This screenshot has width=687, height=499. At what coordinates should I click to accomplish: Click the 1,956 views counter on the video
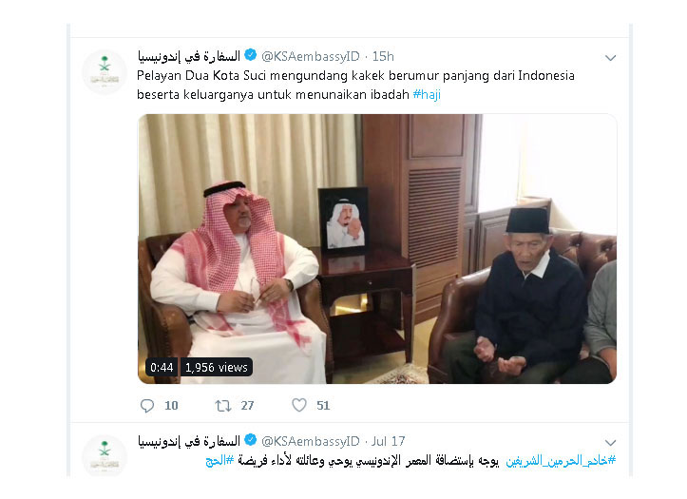(x=216, y=367)
